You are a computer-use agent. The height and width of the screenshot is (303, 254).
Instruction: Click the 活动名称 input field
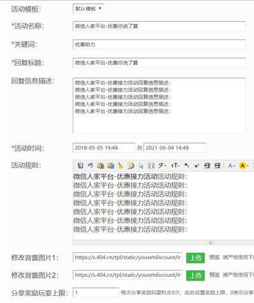[159, 26]
